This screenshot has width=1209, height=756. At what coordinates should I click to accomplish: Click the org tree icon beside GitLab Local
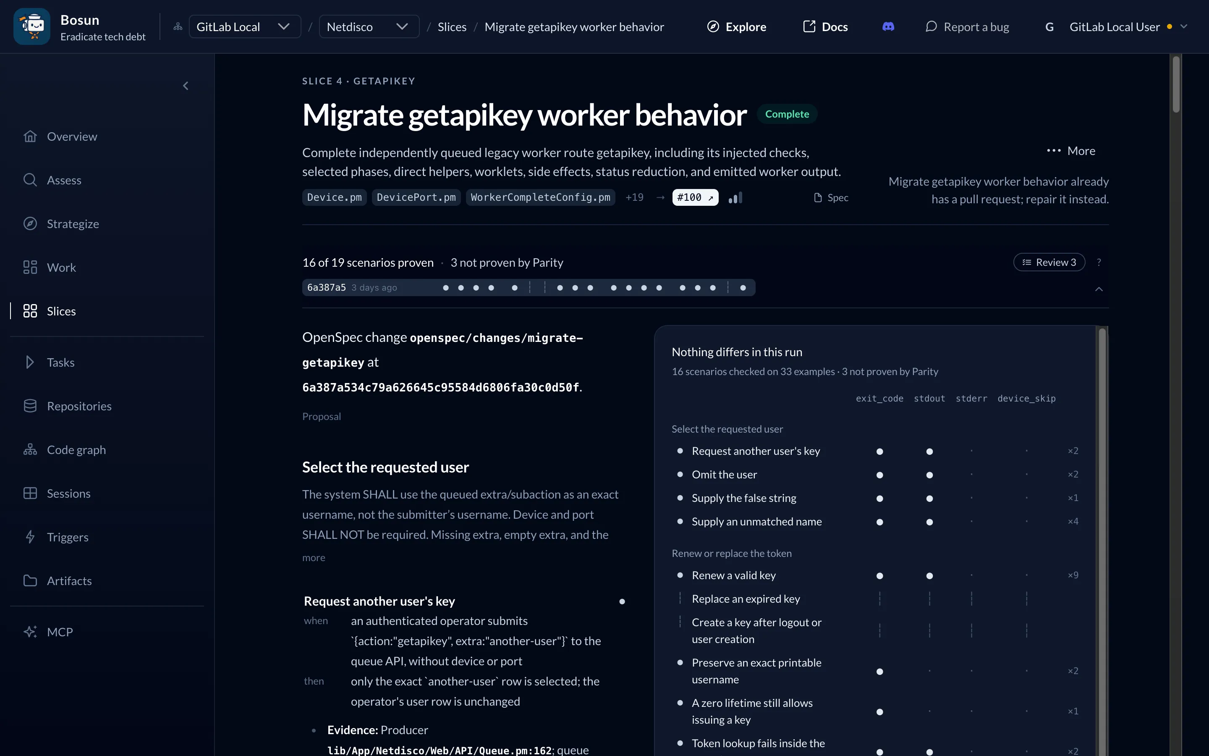[x=178, y=26]
